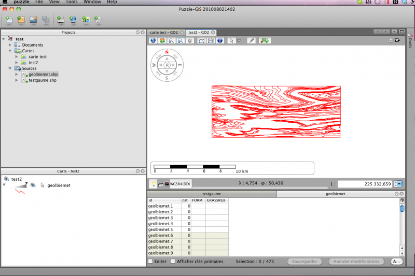Open the selection tool dropdown arrow
415x276 pixels.
point(239,41)
